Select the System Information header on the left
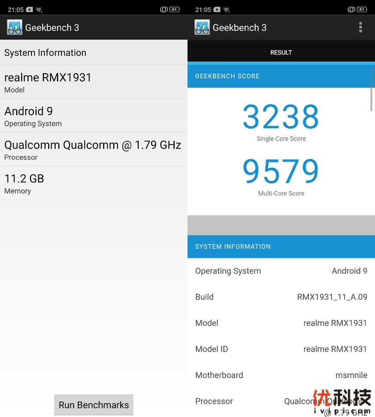Screen dimensions: 375x417 (45, 53)
